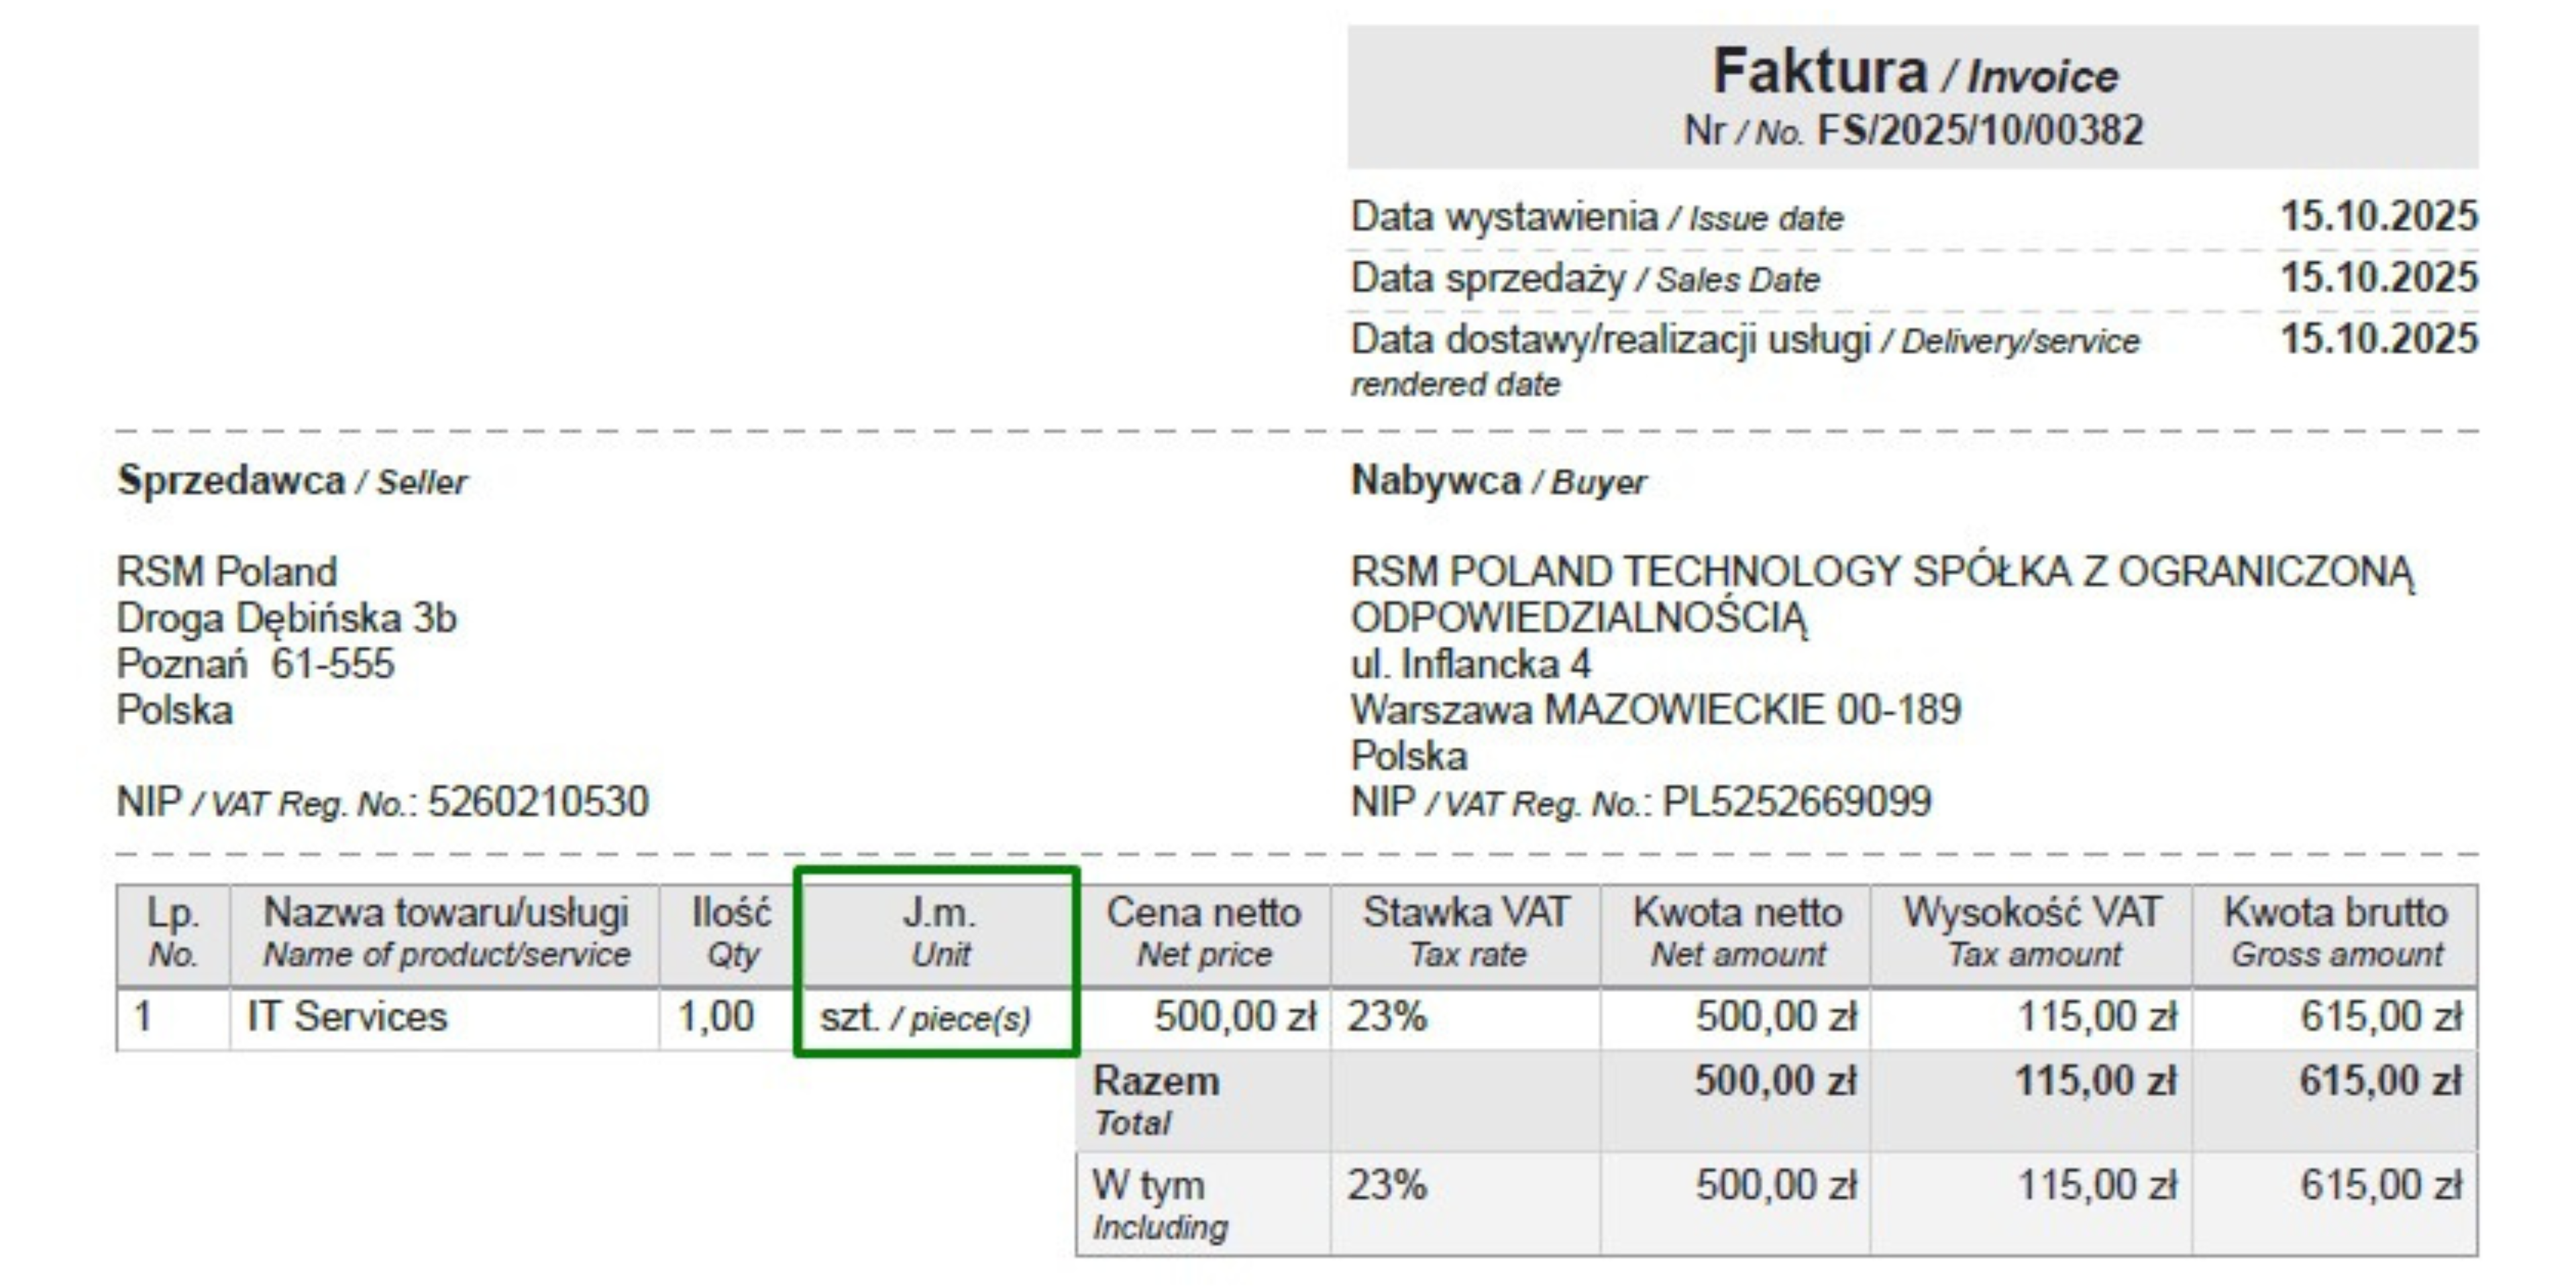Screen dimensions: 2576x1288
Task: Select the Razem / Total row
Action: pos(1155,1090)
